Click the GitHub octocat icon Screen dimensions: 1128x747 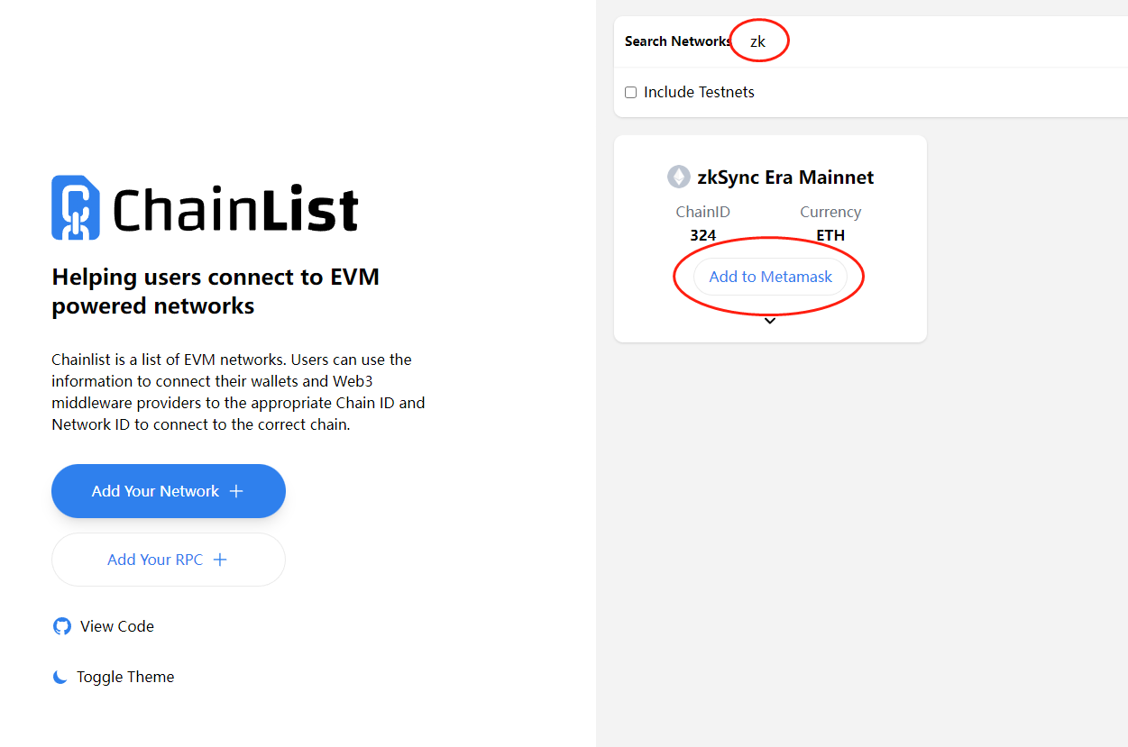(61, 626)
